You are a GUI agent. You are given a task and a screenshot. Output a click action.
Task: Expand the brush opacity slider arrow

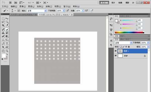click(x=64, y=11)
